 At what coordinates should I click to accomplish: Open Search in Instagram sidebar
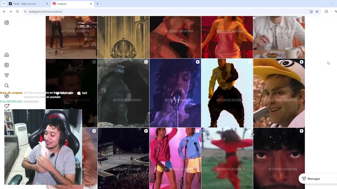7,86
